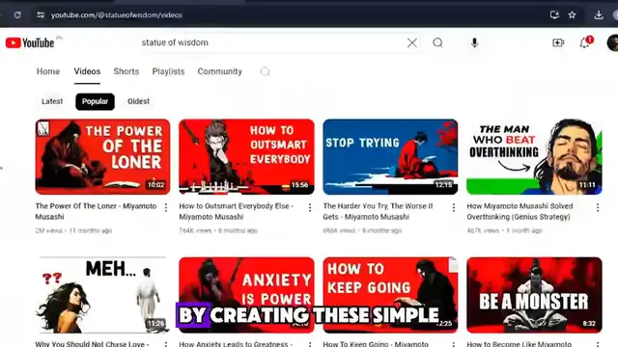This screenshot has height=347, width=618.
Task: Go to YouTube home via the logo
Action: 30,42
